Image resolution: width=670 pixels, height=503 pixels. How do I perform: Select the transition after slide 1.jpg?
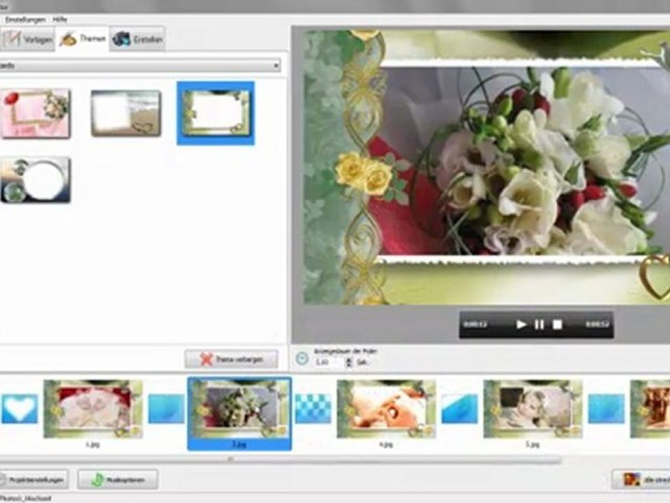pyautogui.click(x=166, y=409)
